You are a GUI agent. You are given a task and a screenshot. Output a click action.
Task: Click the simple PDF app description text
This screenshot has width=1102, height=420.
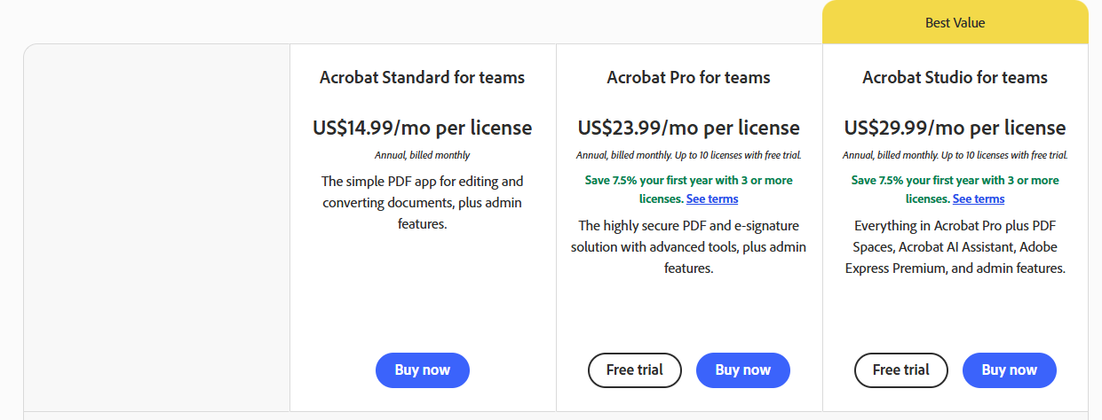click(x=423, y=203)
